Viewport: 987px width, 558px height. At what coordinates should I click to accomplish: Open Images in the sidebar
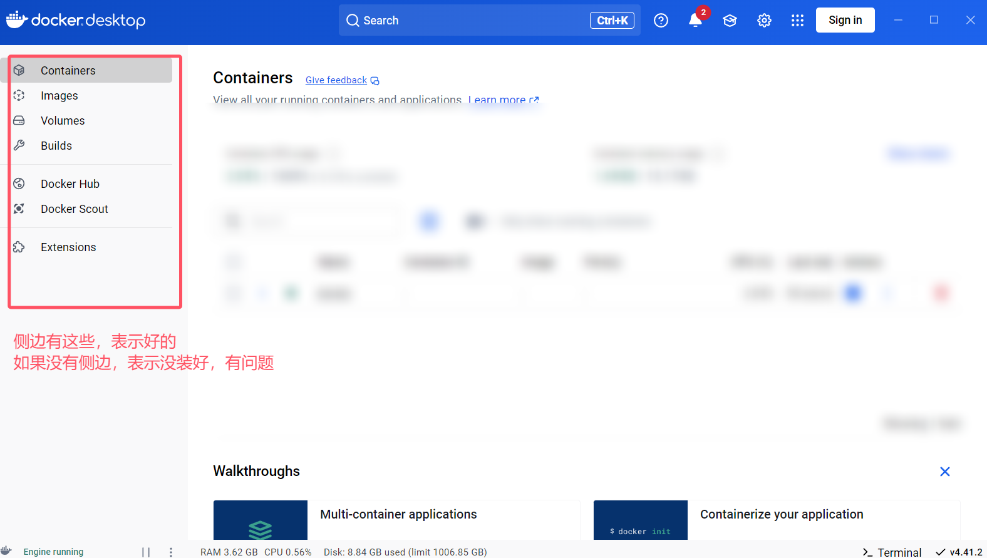88,95
